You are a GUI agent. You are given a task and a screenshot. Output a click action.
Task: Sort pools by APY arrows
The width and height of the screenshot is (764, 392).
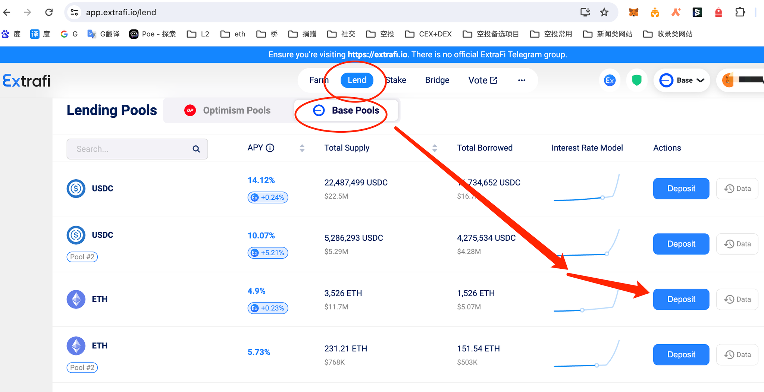(302, 148)
